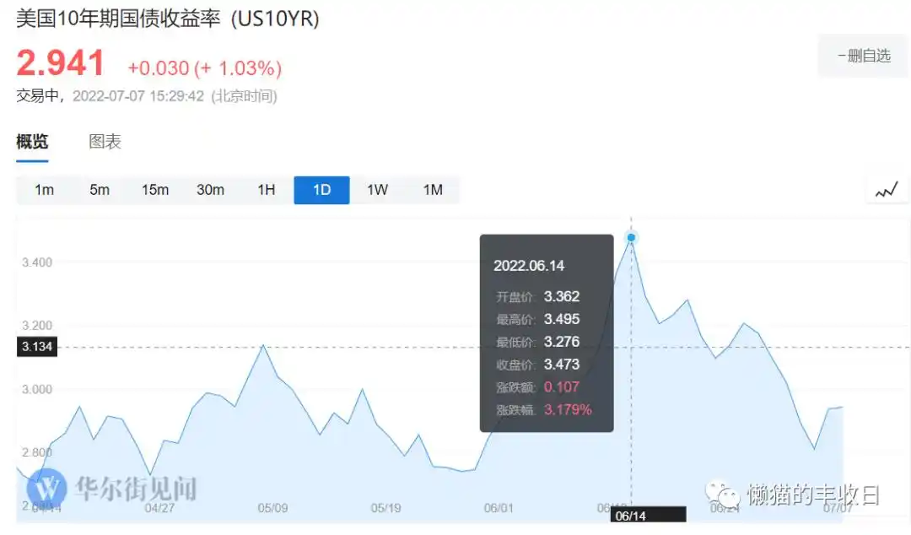Select the 1D daily interval

point(321,190)
